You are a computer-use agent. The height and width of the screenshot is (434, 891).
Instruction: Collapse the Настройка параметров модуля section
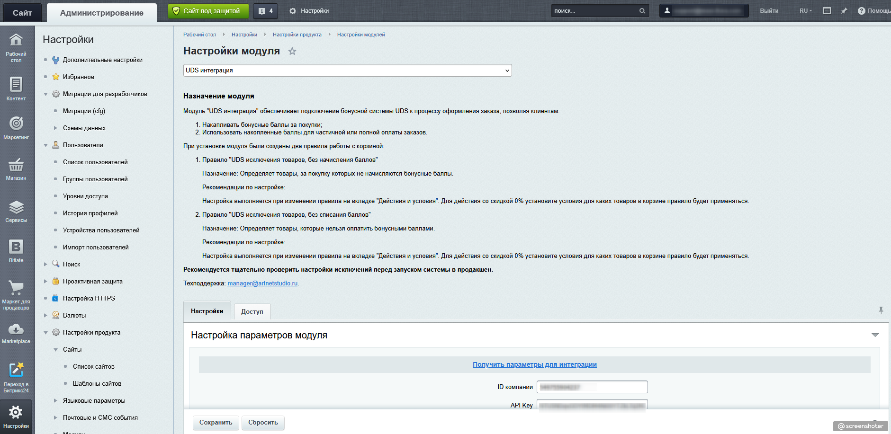875,335
